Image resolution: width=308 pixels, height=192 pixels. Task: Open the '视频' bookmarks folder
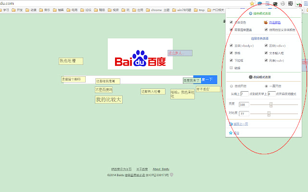click(114, 10)
